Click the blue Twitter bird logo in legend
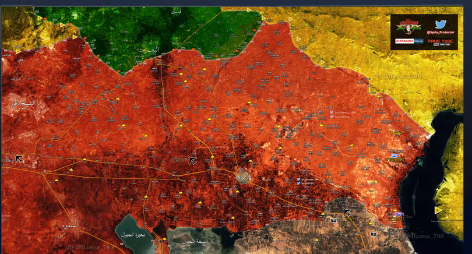Viewport: 472px width, 254px height. 441,24
